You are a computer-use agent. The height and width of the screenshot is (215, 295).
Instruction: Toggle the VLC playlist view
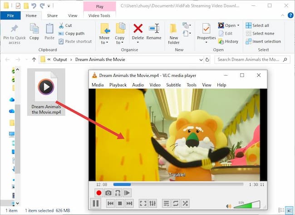(x=166, y=203)
